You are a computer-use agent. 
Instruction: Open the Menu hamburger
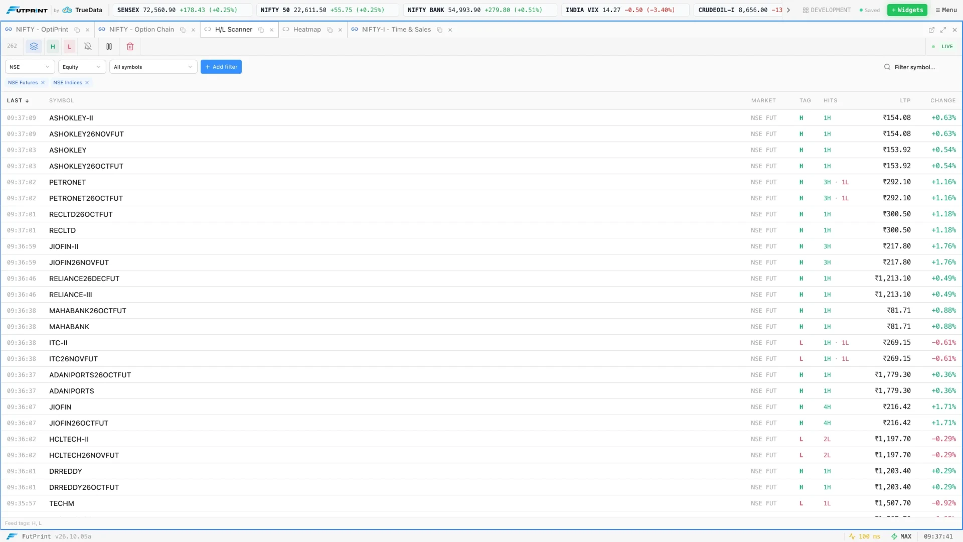click(946, 10)
